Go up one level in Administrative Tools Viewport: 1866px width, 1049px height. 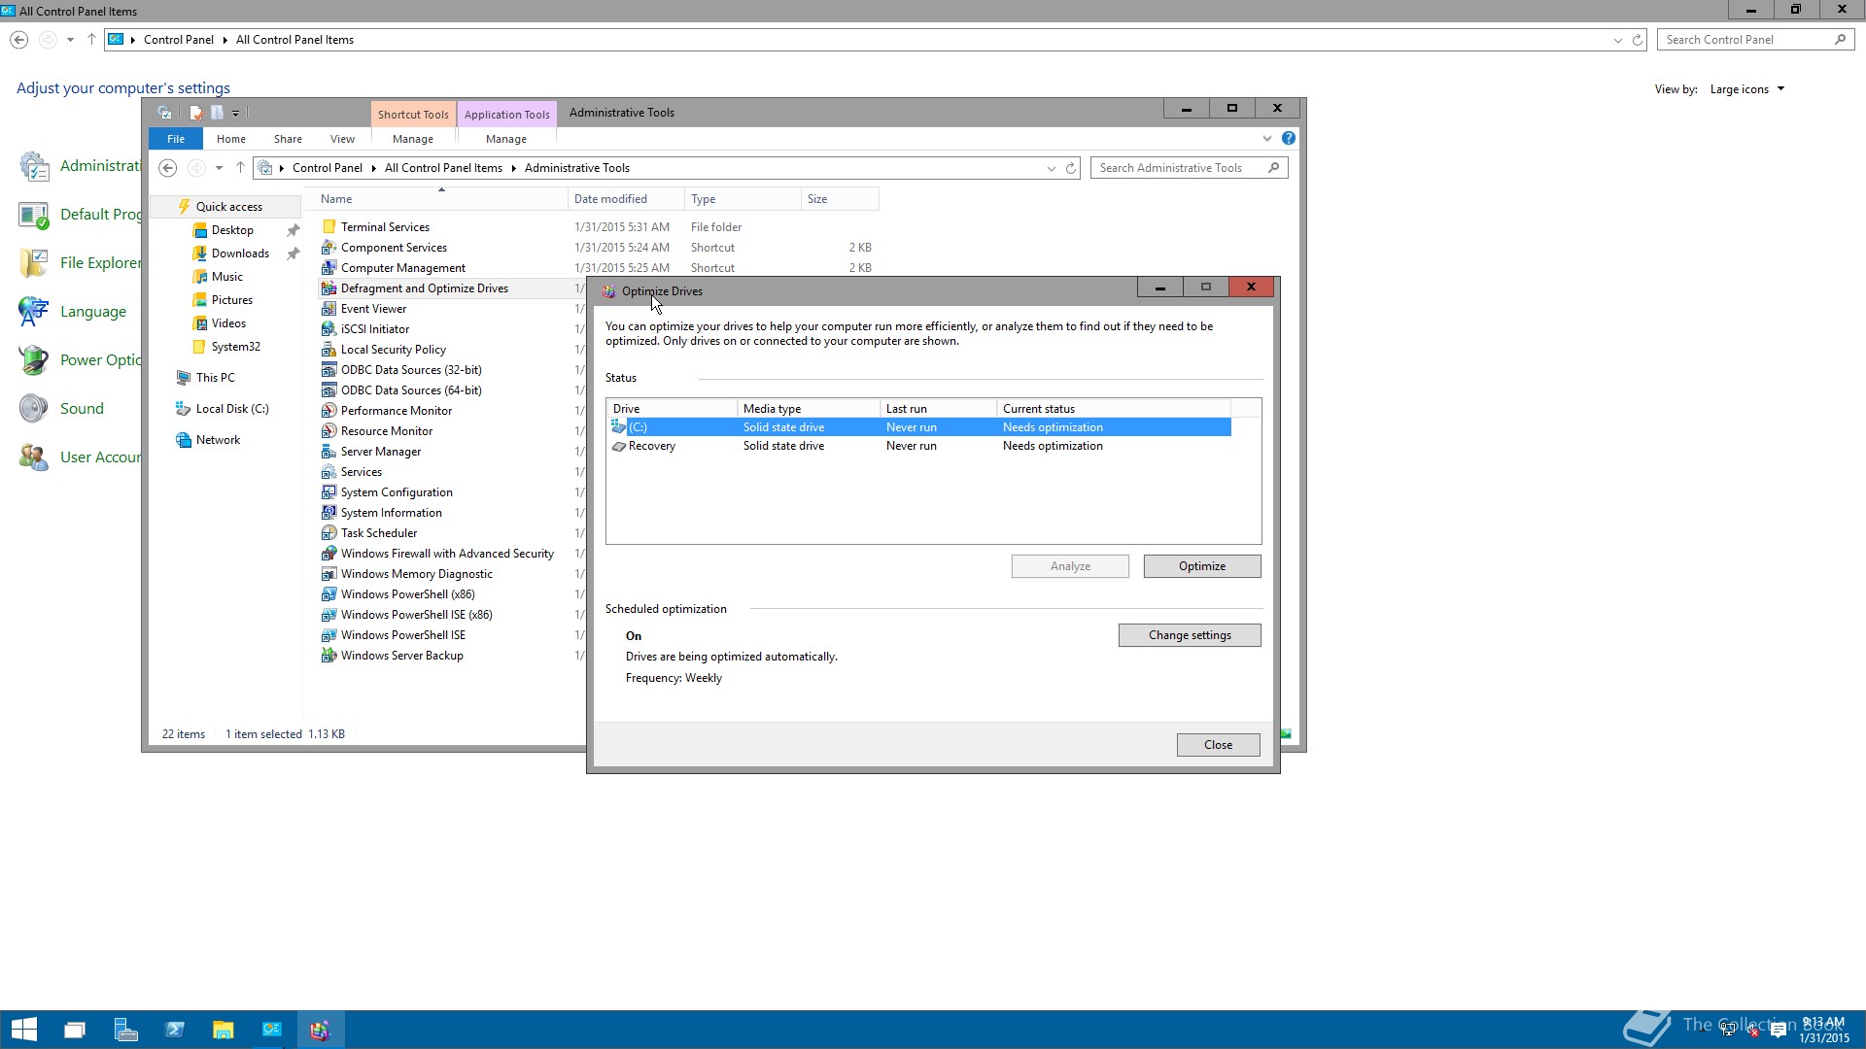240,168
